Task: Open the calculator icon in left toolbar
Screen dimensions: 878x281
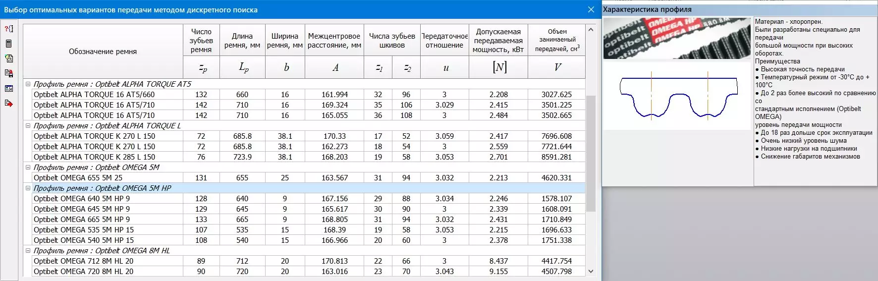Action: point(8,44)
